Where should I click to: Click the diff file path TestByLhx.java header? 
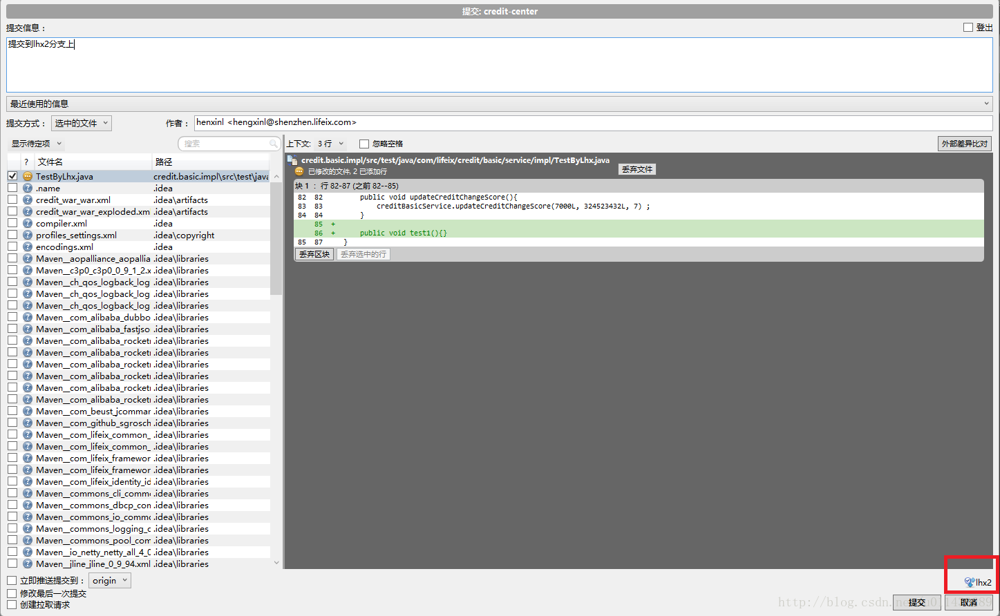(x=455, y=160)
